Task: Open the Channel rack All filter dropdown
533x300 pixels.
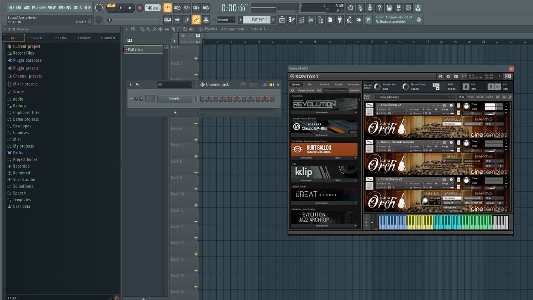Action: [174, 84]
